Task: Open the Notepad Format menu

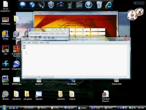Action: tap(35, 43)
